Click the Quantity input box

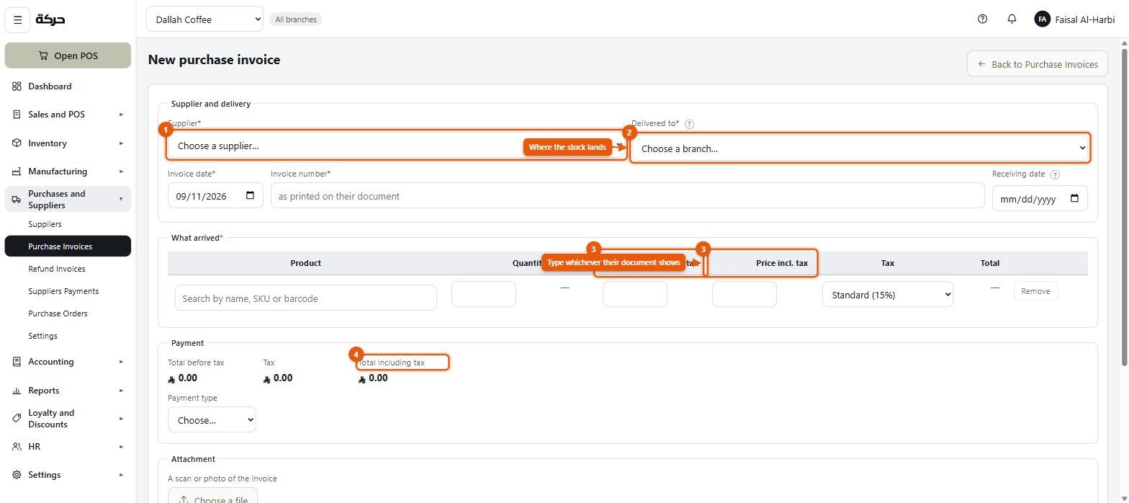pos(483,294)
